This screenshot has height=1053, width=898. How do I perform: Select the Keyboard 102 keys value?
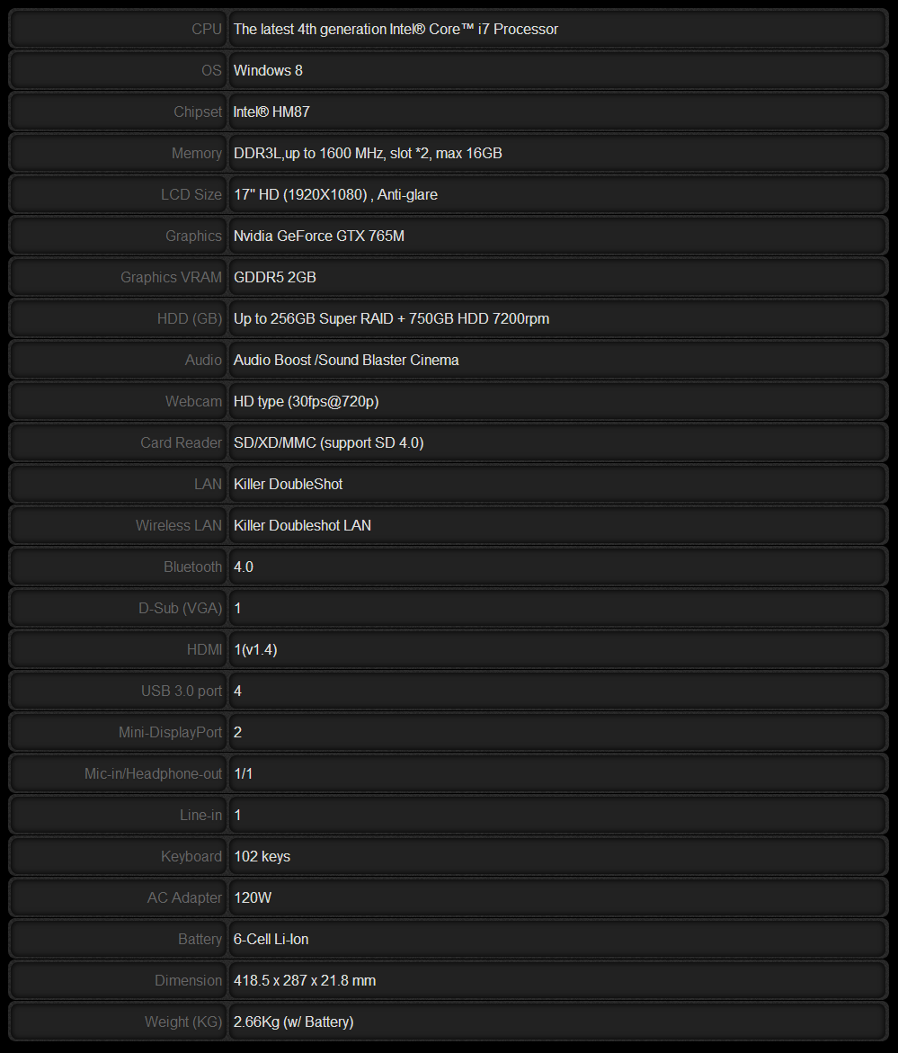pos(262,856)
